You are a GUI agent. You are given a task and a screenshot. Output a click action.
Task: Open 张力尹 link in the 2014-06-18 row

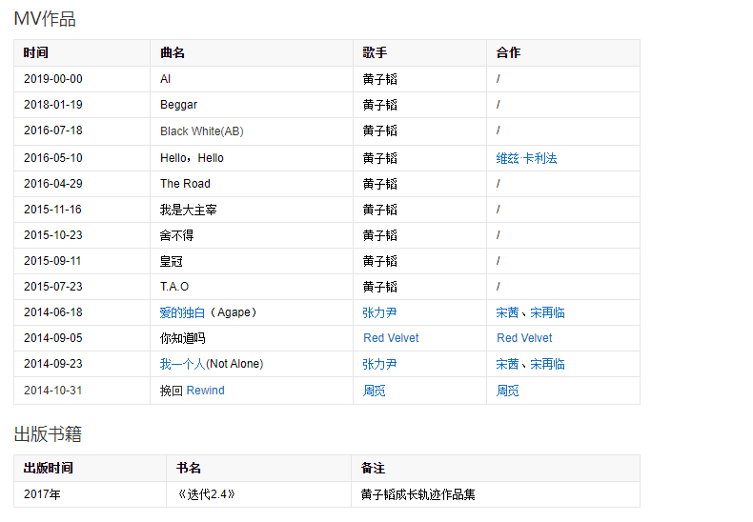[x=379, y=312]
